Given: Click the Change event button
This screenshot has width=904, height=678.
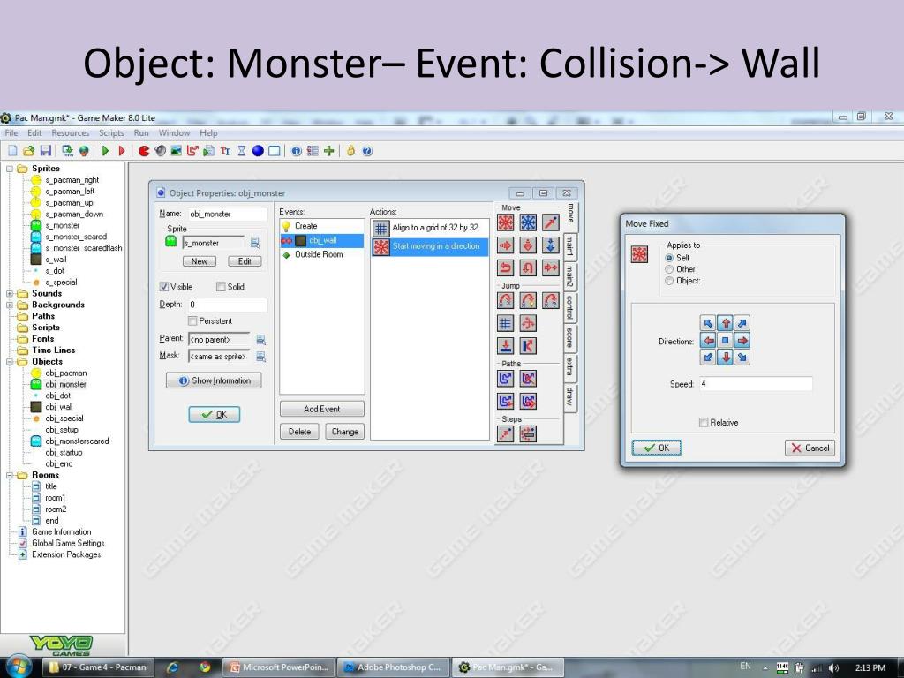Looking at the screenshot, I should tap(345, 431).
